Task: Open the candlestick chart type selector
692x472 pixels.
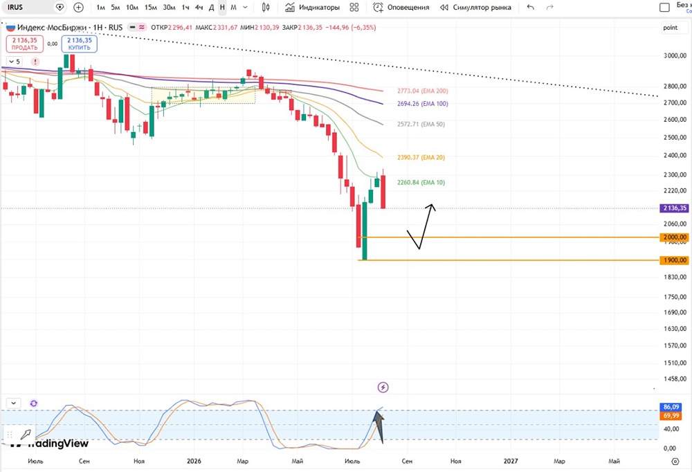Action: 266,7
